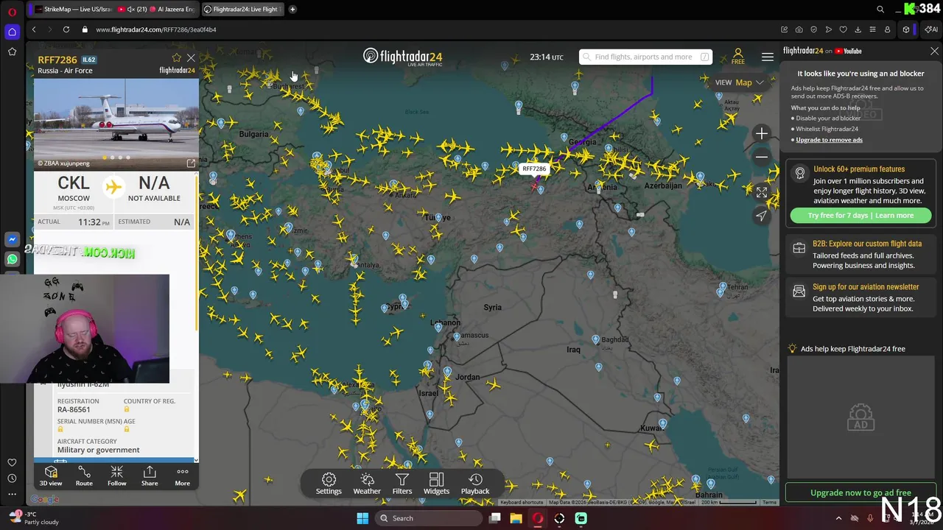Zoom out on the map with minus button
Image resolution: width=943 pixels, height=530 pixels.
[x=762, y=156]
